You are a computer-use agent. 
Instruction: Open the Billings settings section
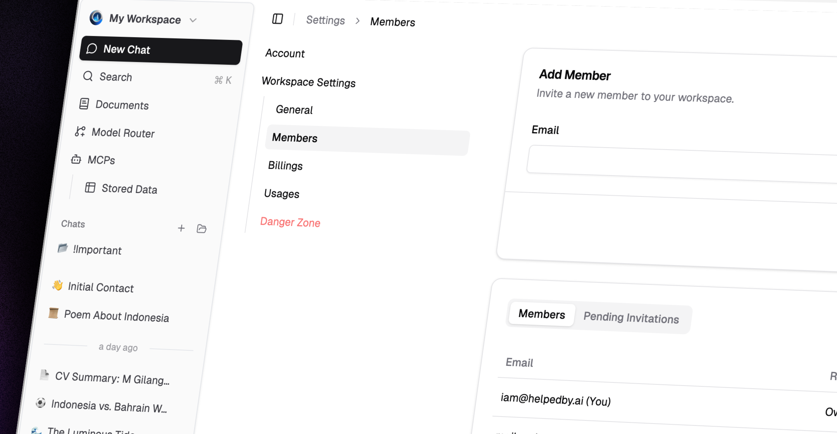pos(285,165)
